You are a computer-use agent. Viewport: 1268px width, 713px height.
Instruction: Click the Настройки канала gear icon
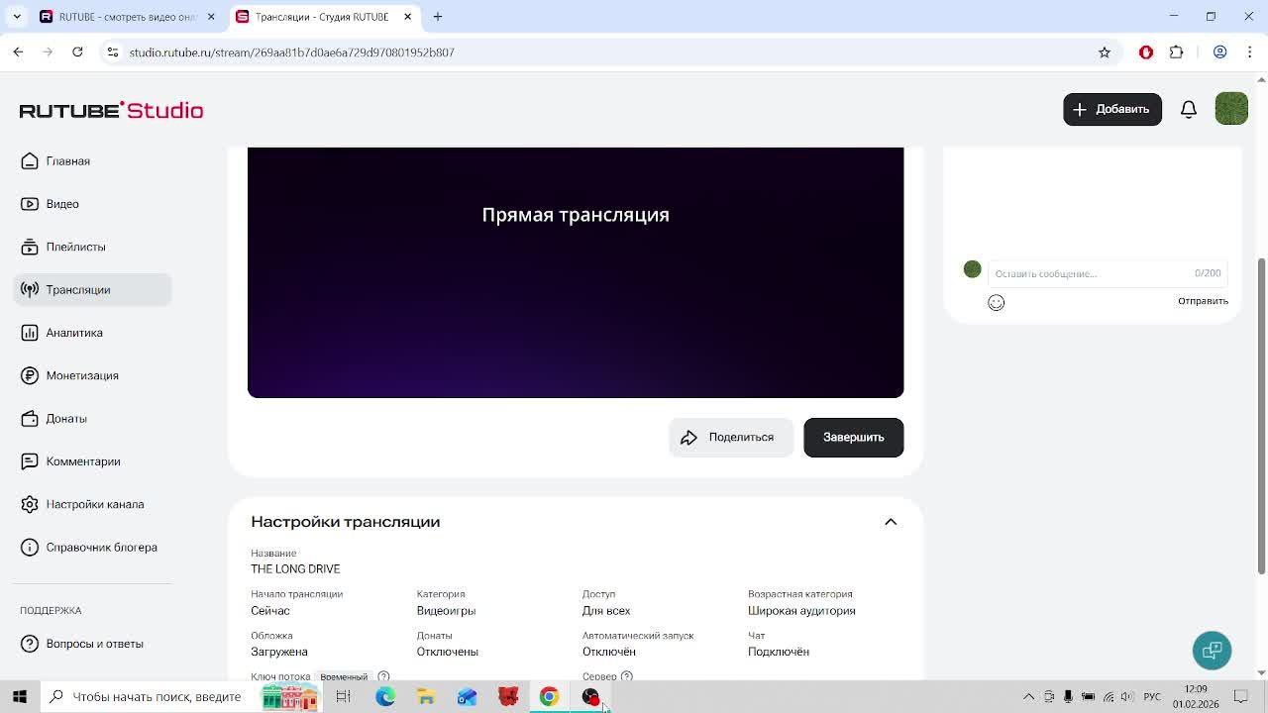(30, 504)
